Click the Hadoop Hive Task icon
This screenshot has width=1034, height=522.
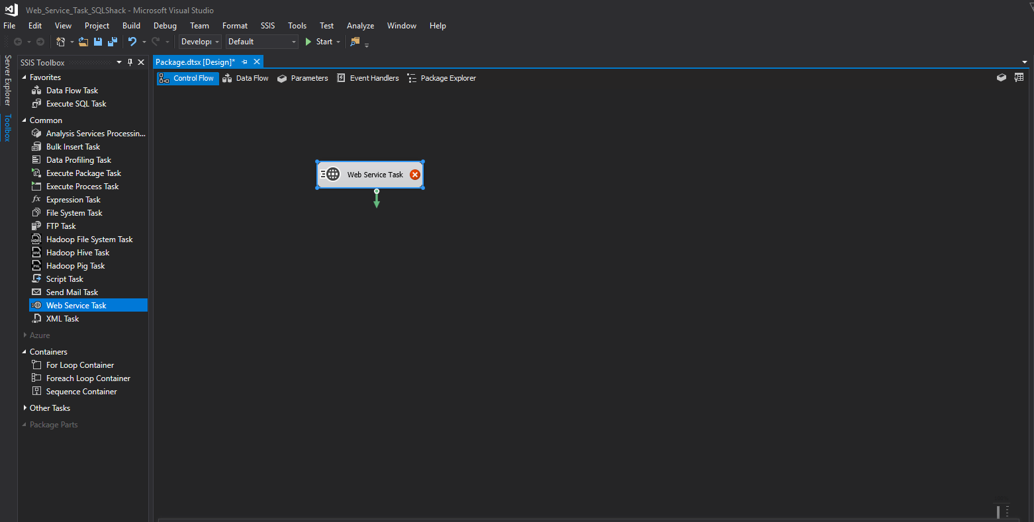[36, 253]
